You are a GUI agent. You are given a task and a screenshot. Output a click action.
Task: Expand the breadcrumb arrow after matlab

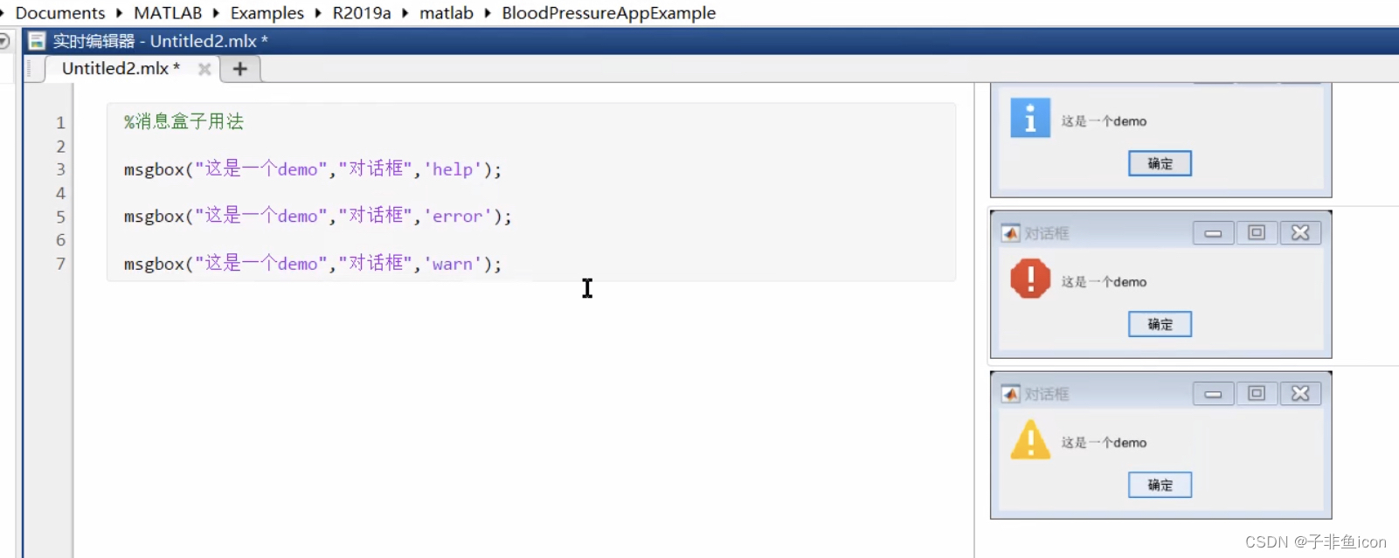click(x=487, y=13)
